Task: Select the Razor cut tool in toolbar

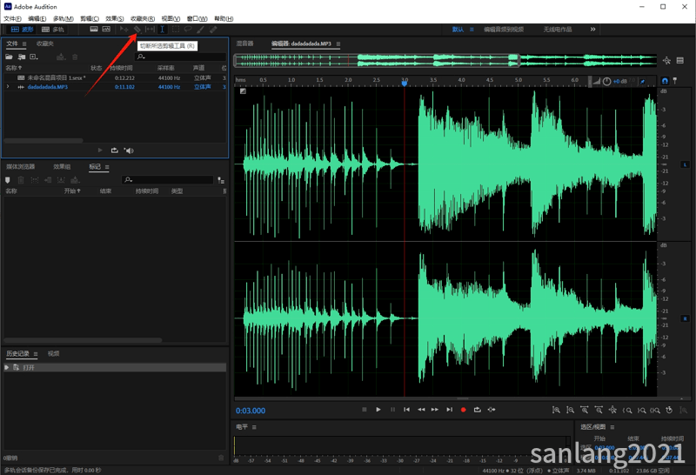Action: [137, 30]
